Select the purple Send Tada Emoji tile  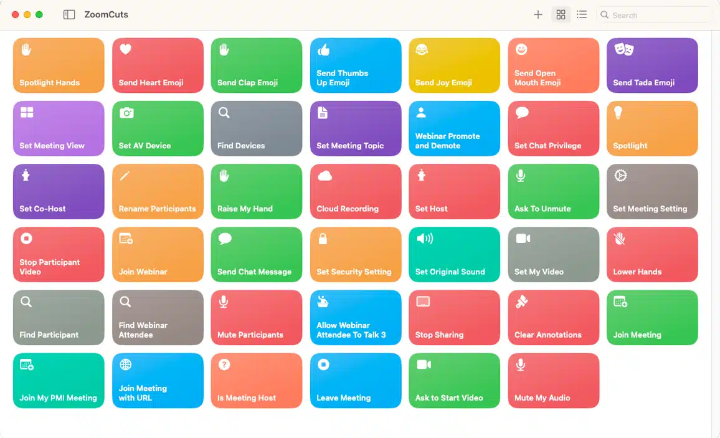tap(652, 65)
